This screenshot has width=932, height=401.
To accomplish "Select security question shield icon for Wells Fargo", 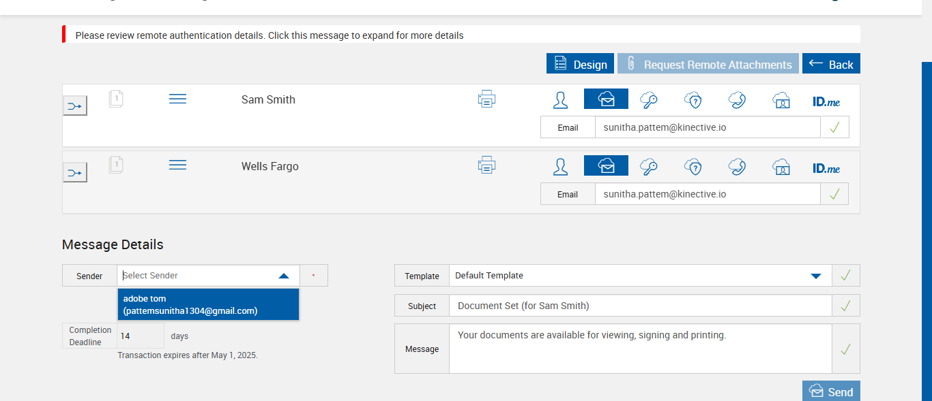I will [x=693, y=167].
